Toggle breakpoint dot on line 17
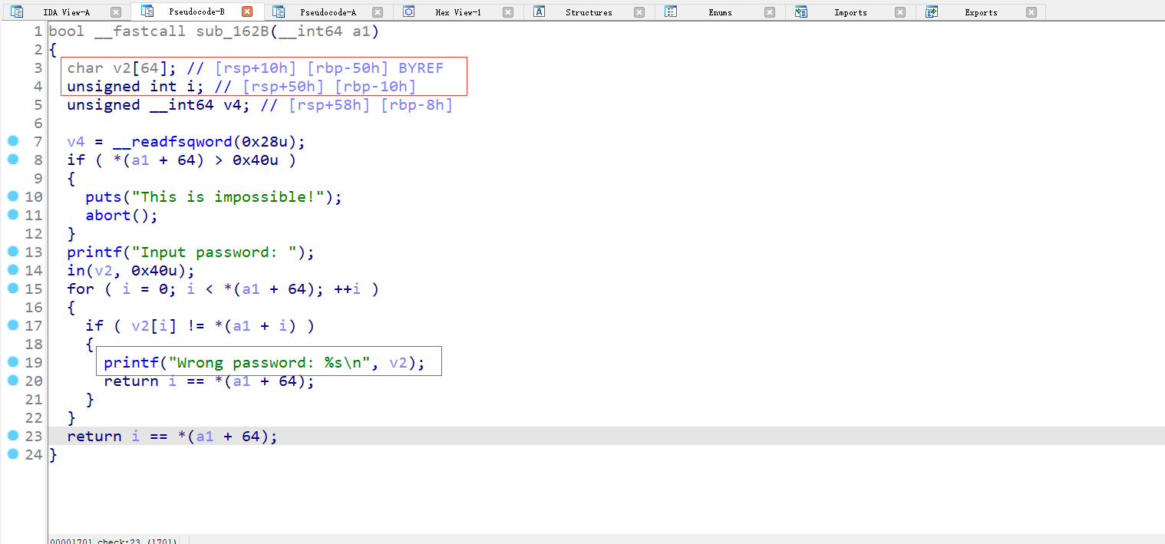Viewport: 1165px width, 544px height. (x=12, y=325)
